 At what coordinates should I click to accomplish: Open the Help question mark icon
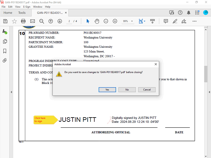point(180,13)
